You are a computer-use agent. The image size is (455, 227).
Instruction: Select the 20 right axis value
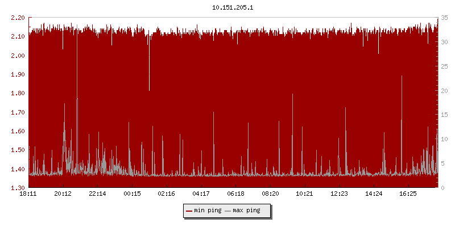click(x=444, y=90)
